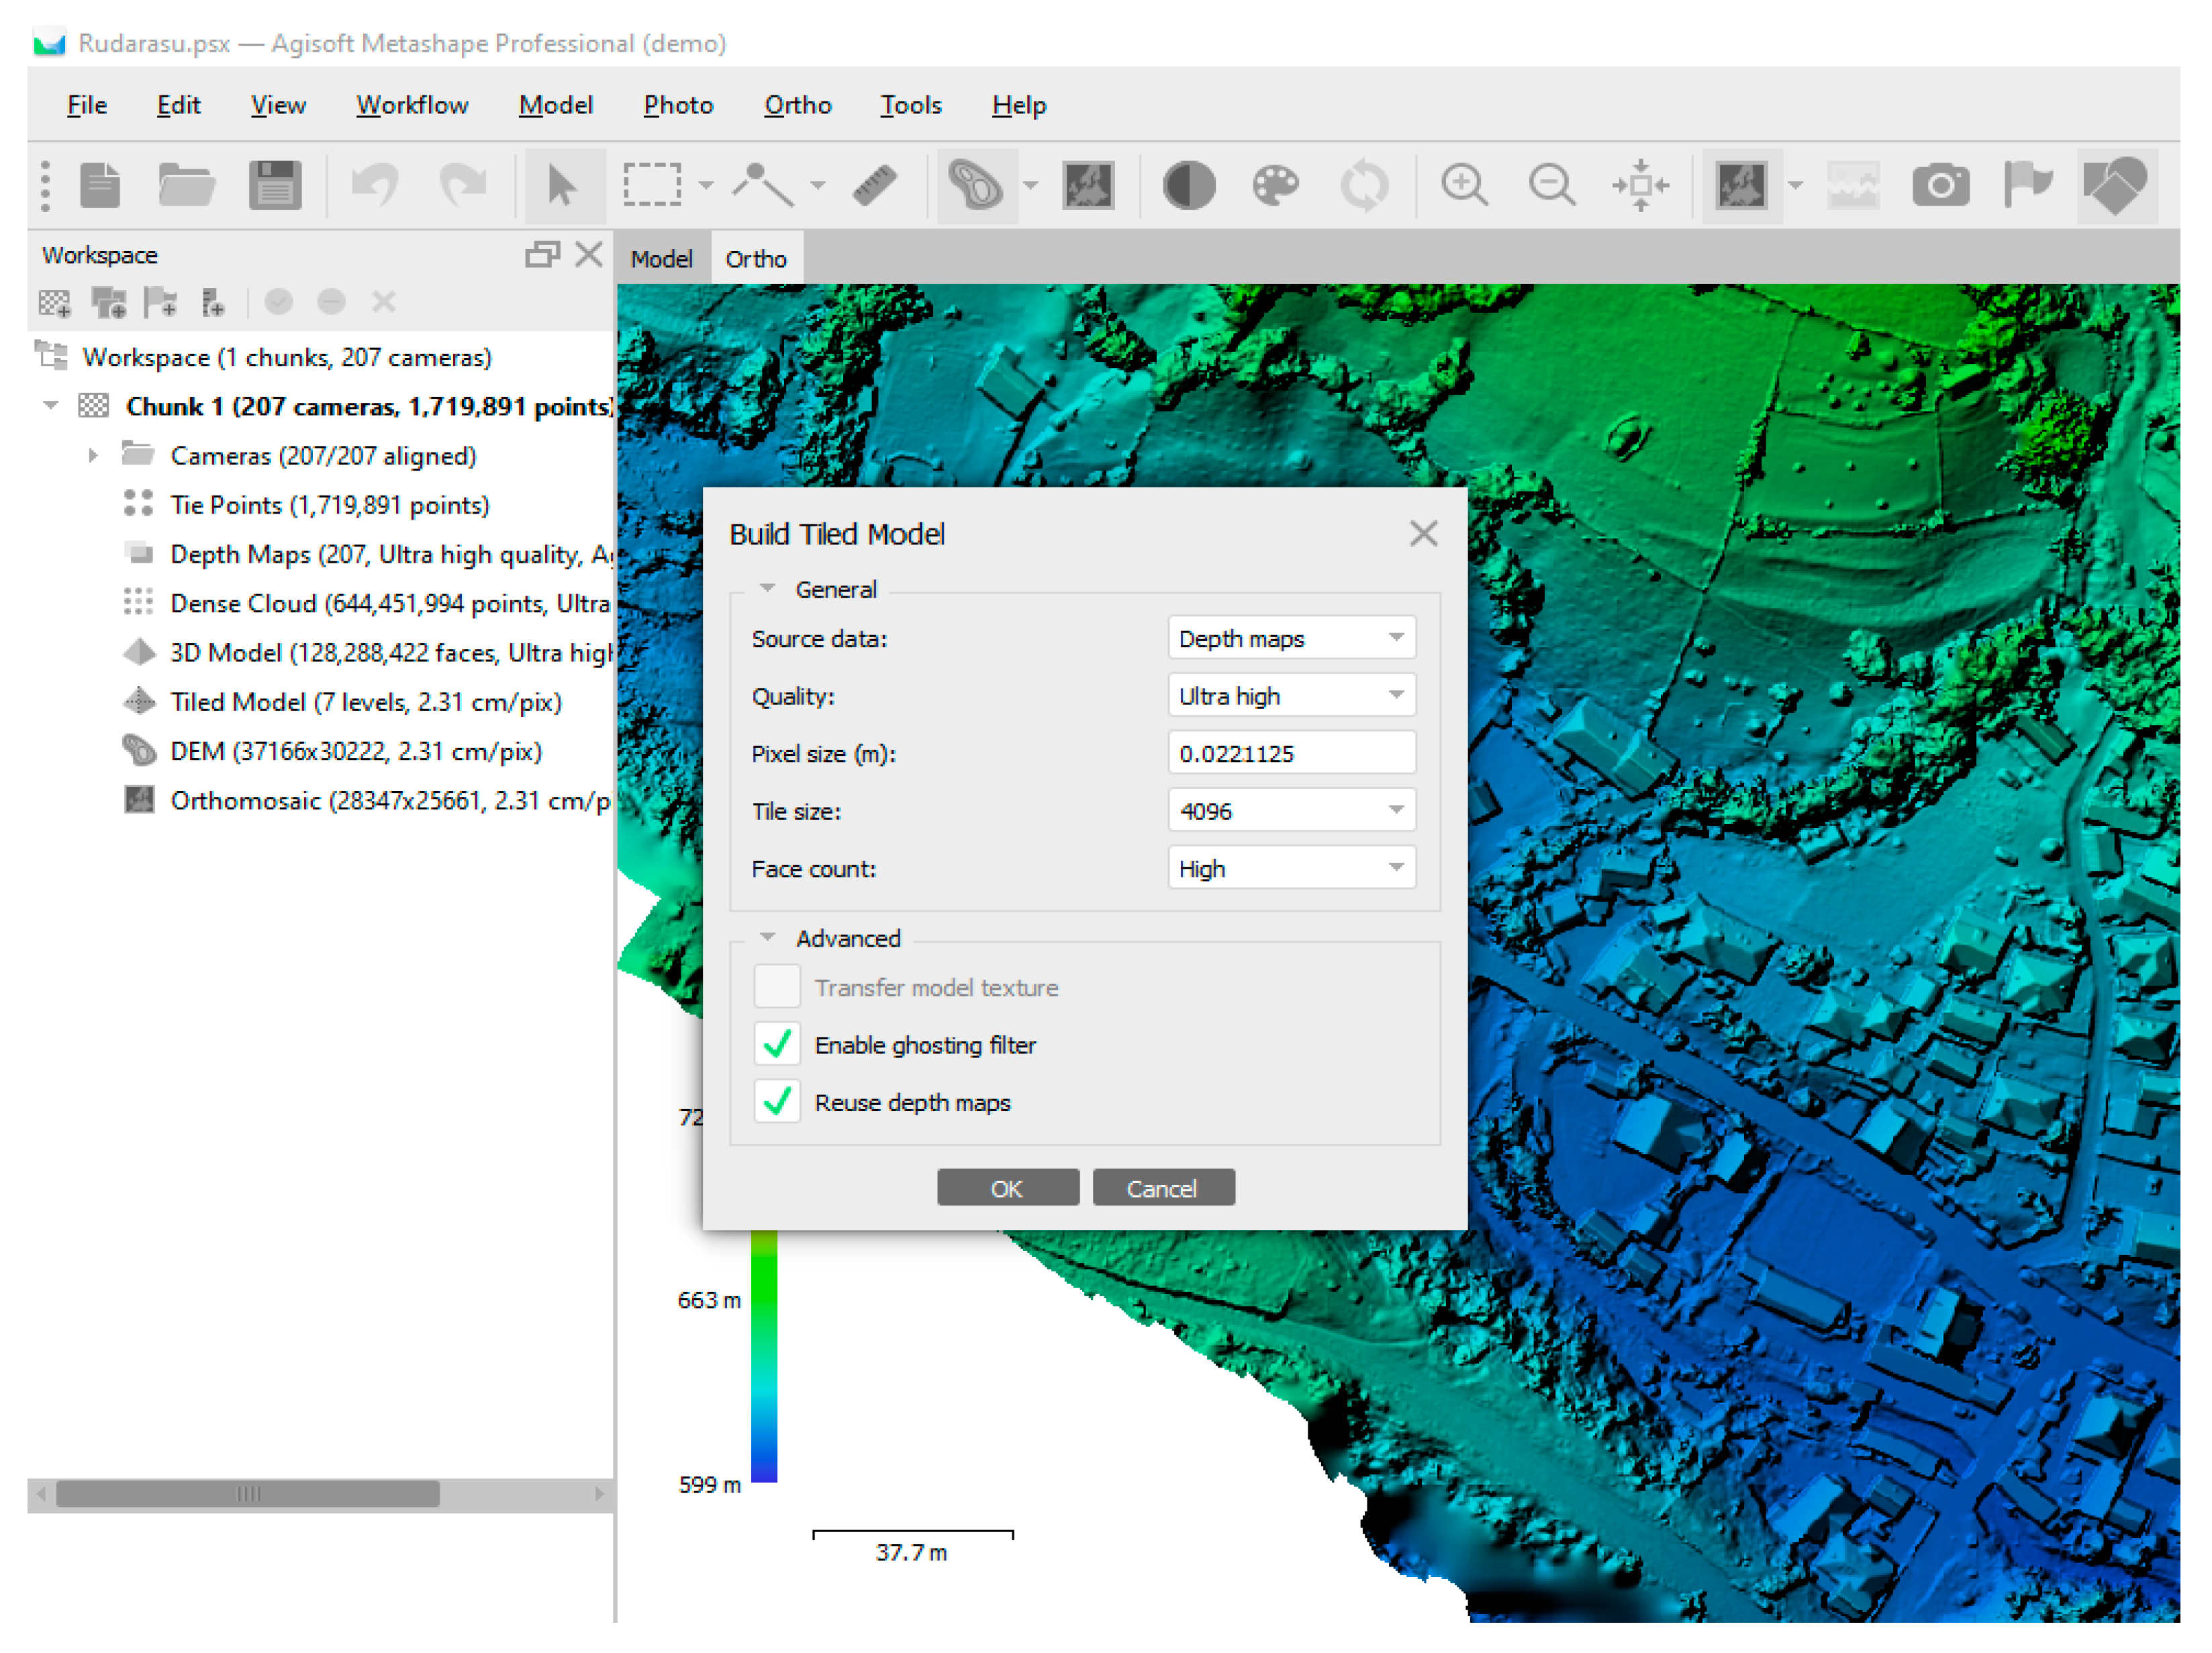Viewport: 2212px width, 1653px height.
Task: Open the Source data dropdown
Action: click(1290, 638)
